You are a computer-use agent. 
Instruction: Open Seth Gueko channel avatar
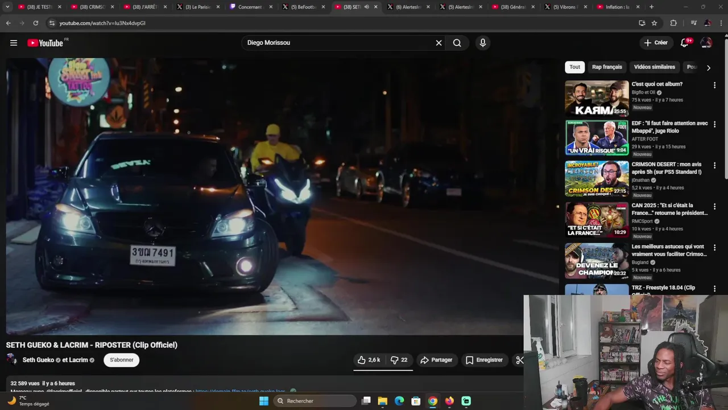point(11,359)
